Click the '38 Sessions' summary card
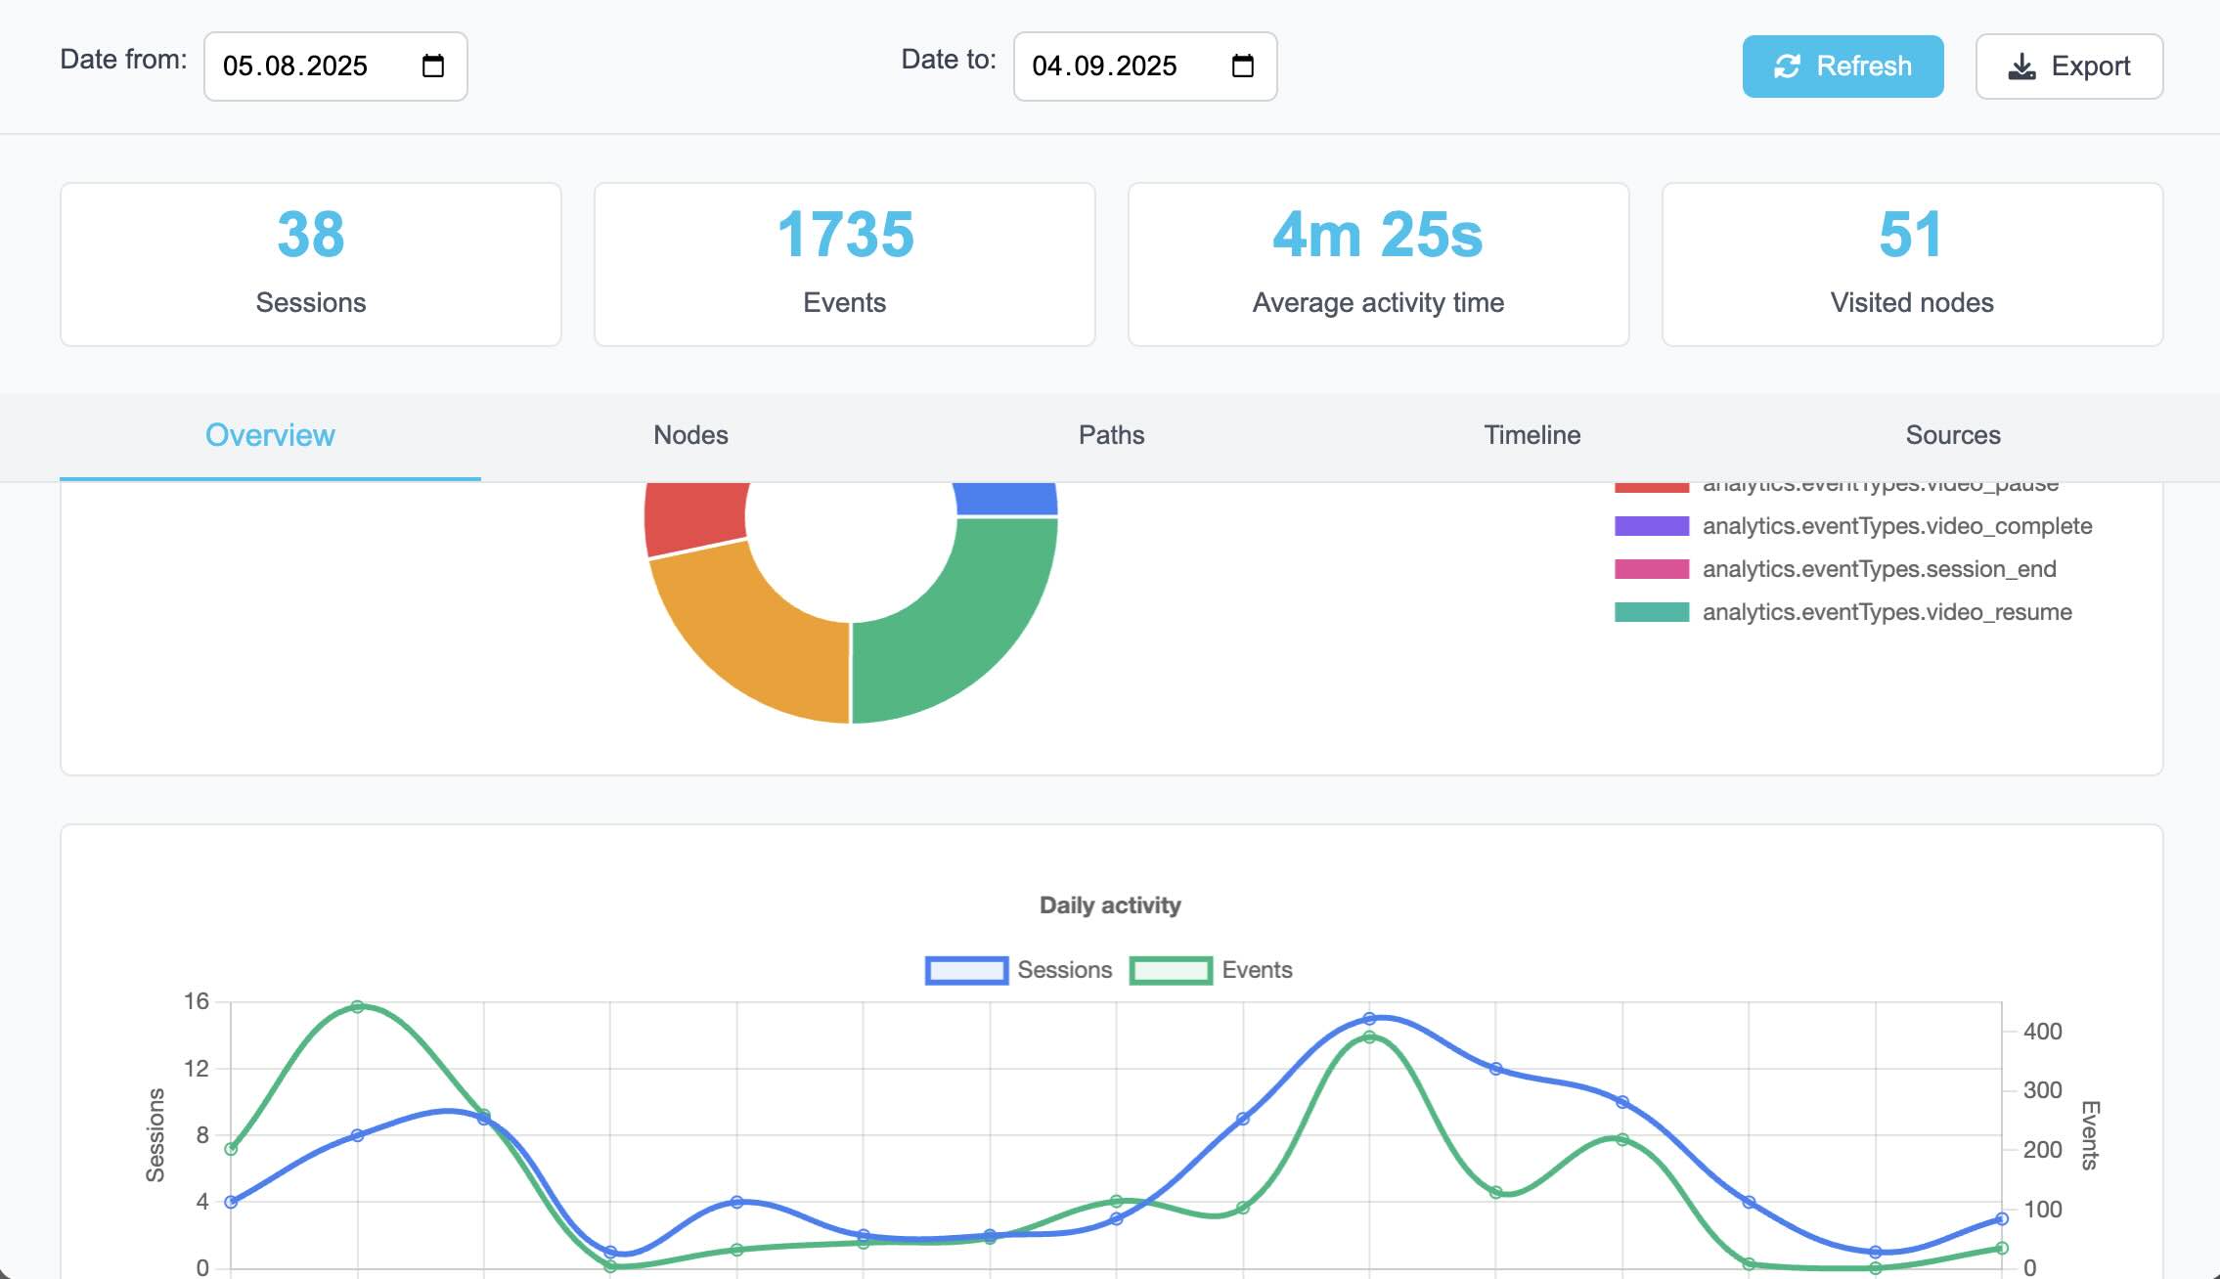The width and height of the screenshot is (2220, 1279). click(310, 262)
